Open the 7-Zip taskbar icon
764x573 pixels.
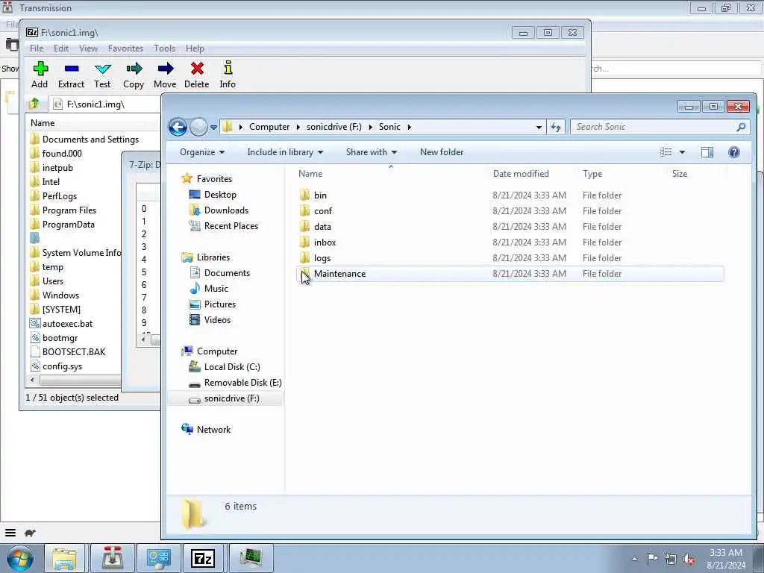[203, 558]
